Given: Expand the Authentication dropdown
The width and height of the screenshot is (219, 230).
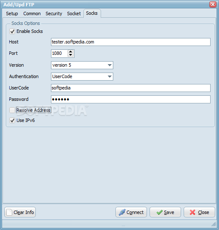Looking at the screenshot, I should point(82,76).
